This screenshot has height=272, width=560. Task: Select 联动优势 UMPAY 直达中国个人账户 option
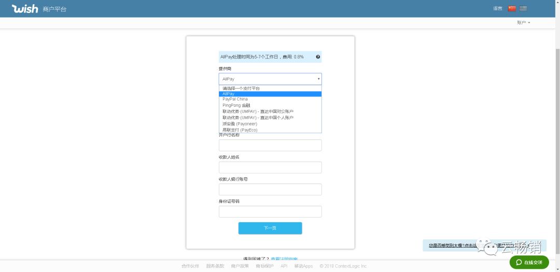click(x=270, y=118)
